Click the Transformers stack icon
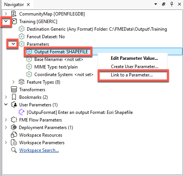This screenshot has width=184, height=176. (14, 89)
